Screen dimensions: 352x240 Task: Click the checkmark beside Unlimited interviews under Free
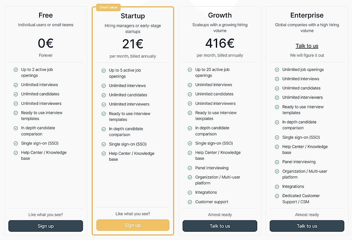(15, 85)
